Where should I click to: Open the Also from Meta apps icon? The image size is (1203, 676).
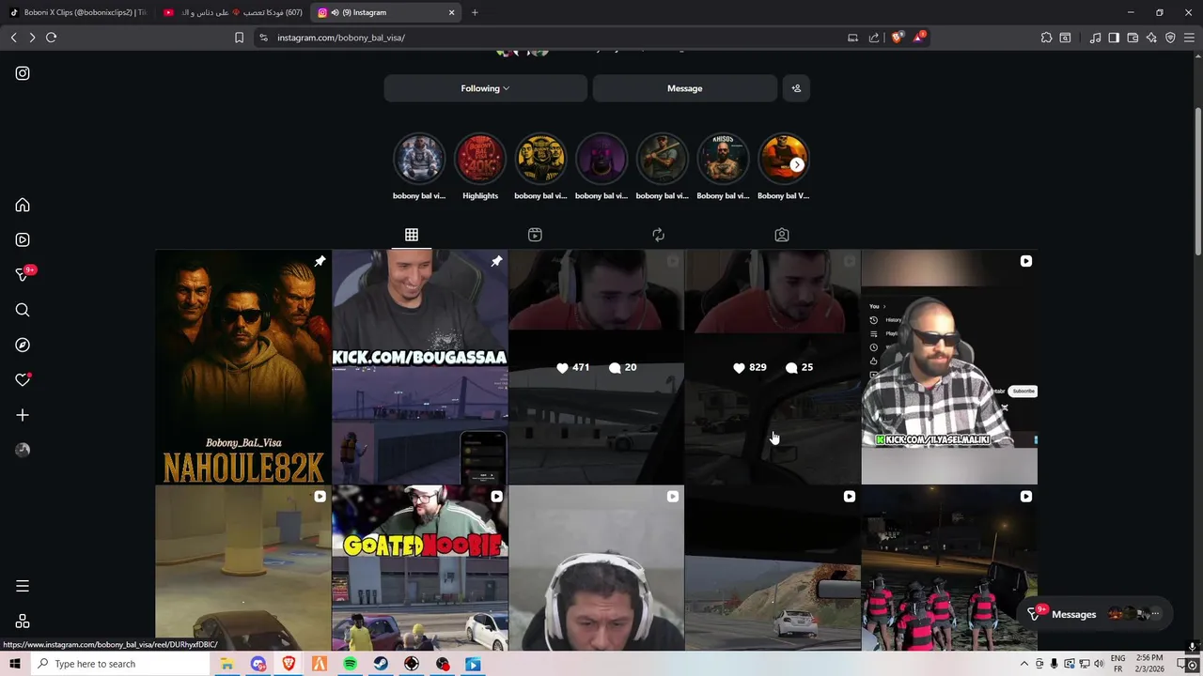point(23,622)
